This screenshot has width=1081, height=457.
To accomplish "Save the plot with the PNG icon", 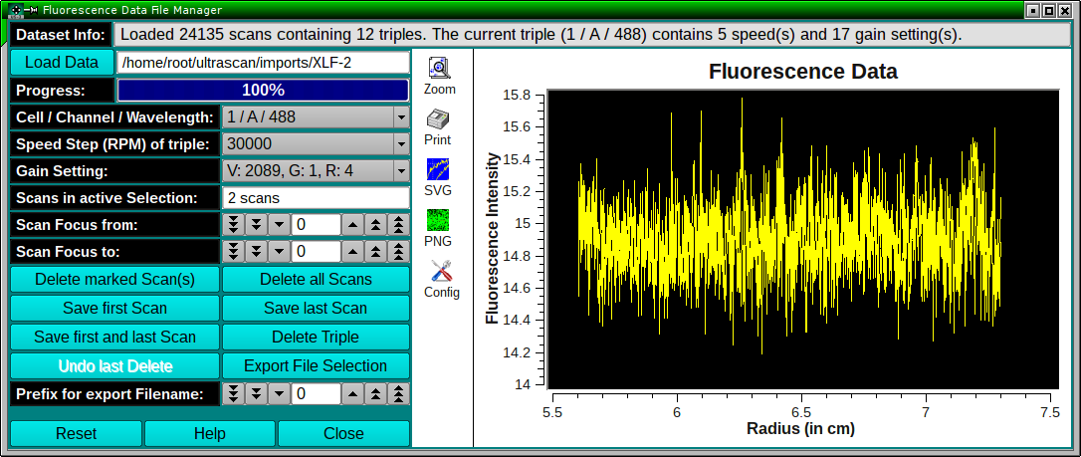I will (x=439, y=220).
